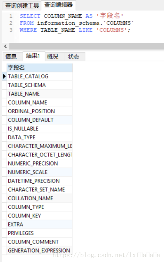Viewport: 164px width, 262px height.
Task: Select the 查询编辑器 tab
Action: tap(58, 5)
